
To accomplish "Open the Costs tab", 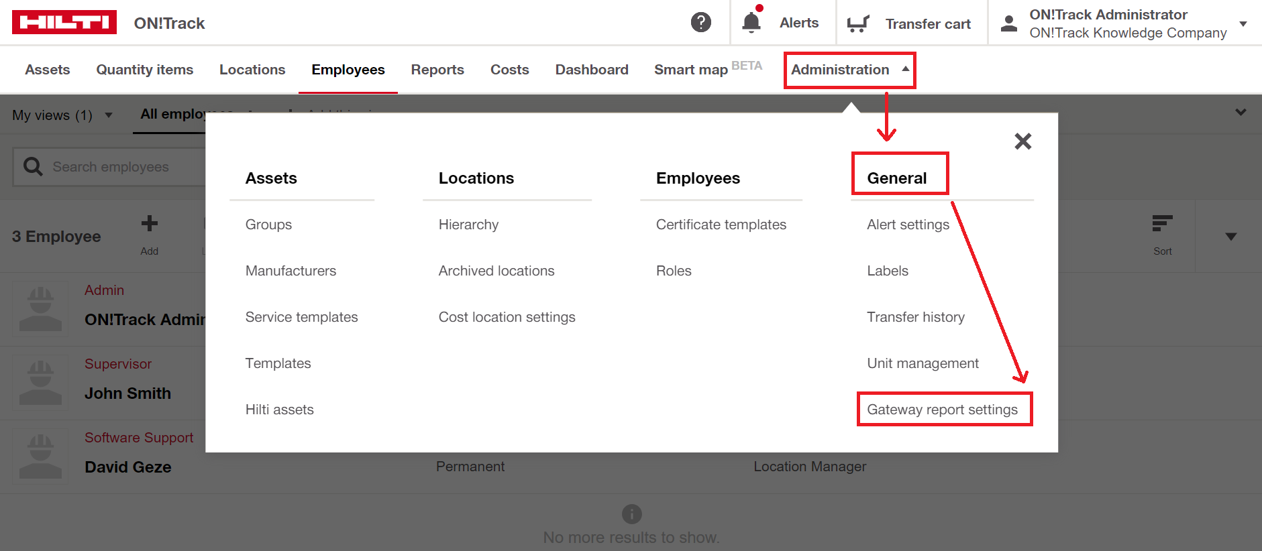I will [510, 70].
